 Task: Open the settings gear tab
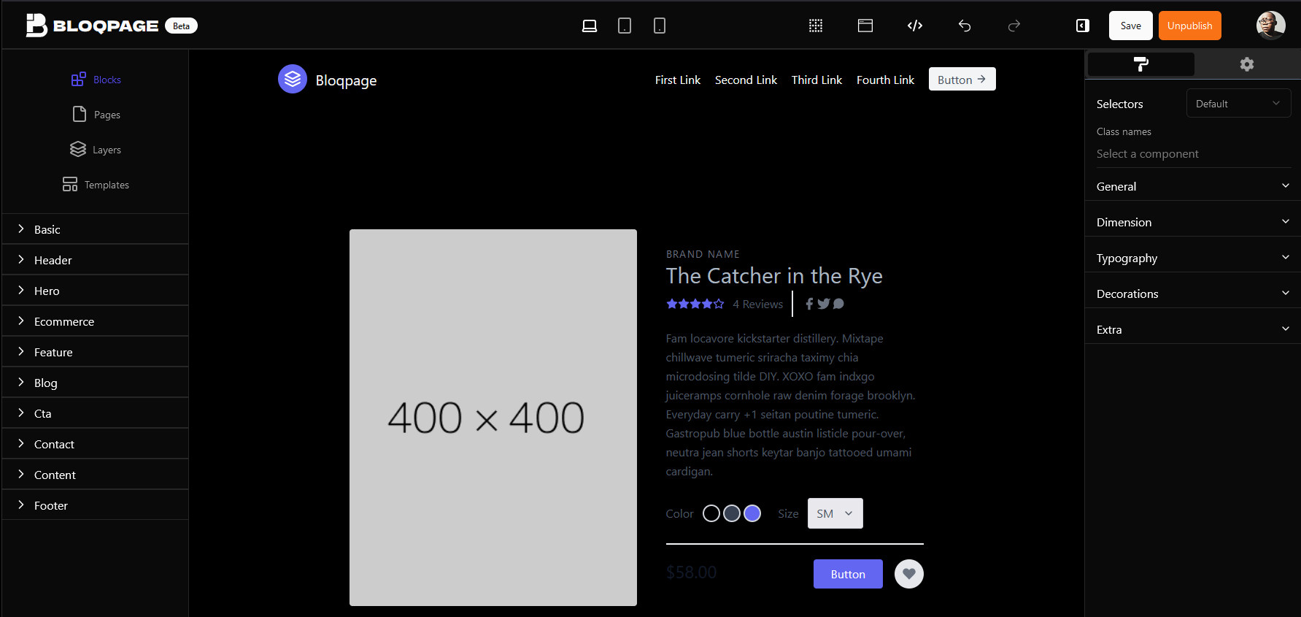coord(1247,64)
